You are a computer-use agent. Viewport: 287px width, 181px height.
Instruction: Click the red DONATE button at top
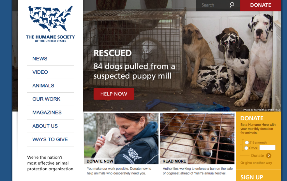tap(261, 5)
